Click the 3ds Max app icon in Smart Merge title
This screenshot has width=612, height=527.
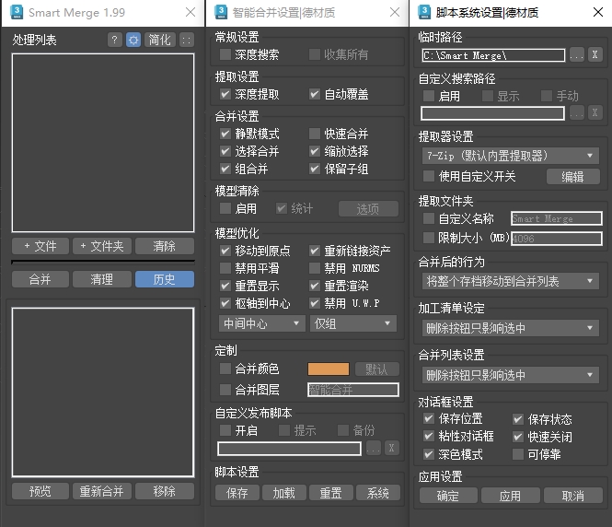[x=17, y=12]
